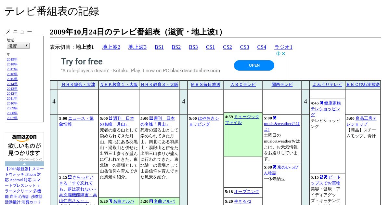Click stereo S icon beside 京のいっぴん物語
The height and width of the screenshot is (205, 390).
(275, 167)
